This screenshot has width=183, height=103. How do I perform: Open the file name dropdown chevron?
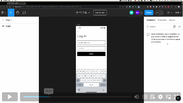click(x=89, y=12)
